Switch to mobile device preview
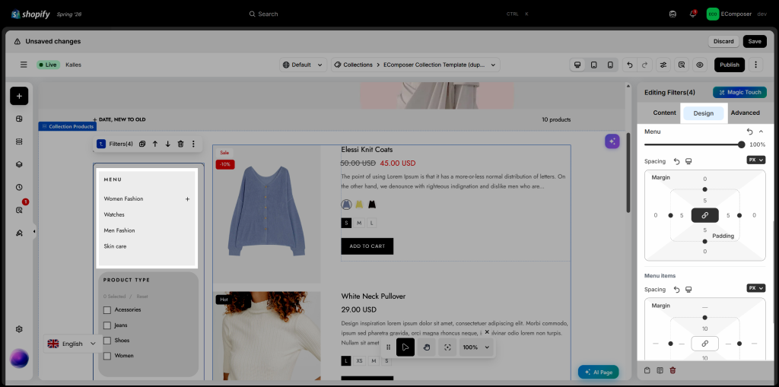Viewport: 779px width, 387px height. click(x=610, y=65)
